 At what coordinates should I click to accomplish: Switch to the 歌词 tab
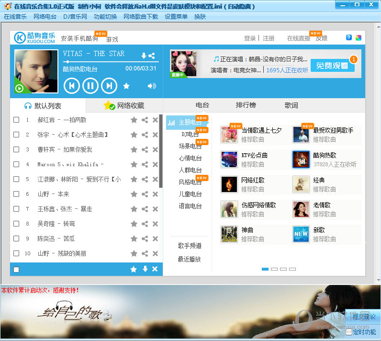point(291,105)
